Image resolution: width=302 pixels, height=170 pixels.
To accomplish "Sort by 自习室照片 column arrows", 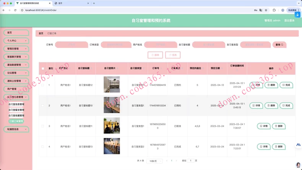I will point(117,68).
